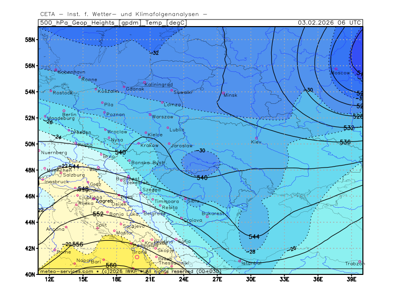
Task: Click the 536 isoline label east of Kiev
Action: [345, 142]
